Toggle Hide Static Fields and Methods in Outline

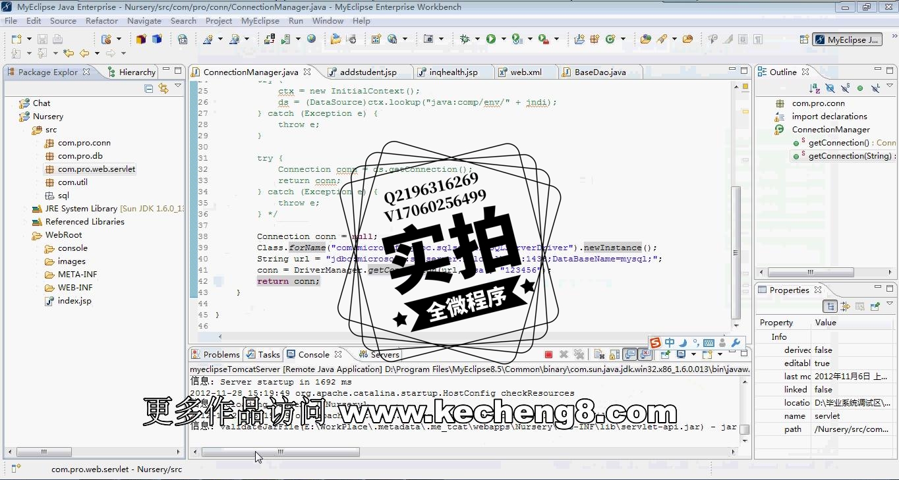845,88
